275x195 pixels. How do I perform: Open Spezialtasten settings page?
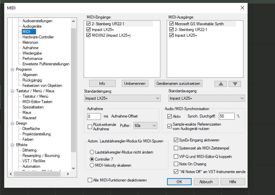coord(33,107)
